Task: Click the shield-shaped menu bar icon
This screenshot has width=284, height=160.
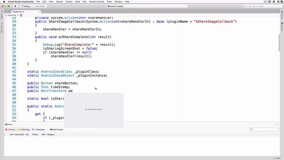Action: pyautogui.click(x=269, y=2)
